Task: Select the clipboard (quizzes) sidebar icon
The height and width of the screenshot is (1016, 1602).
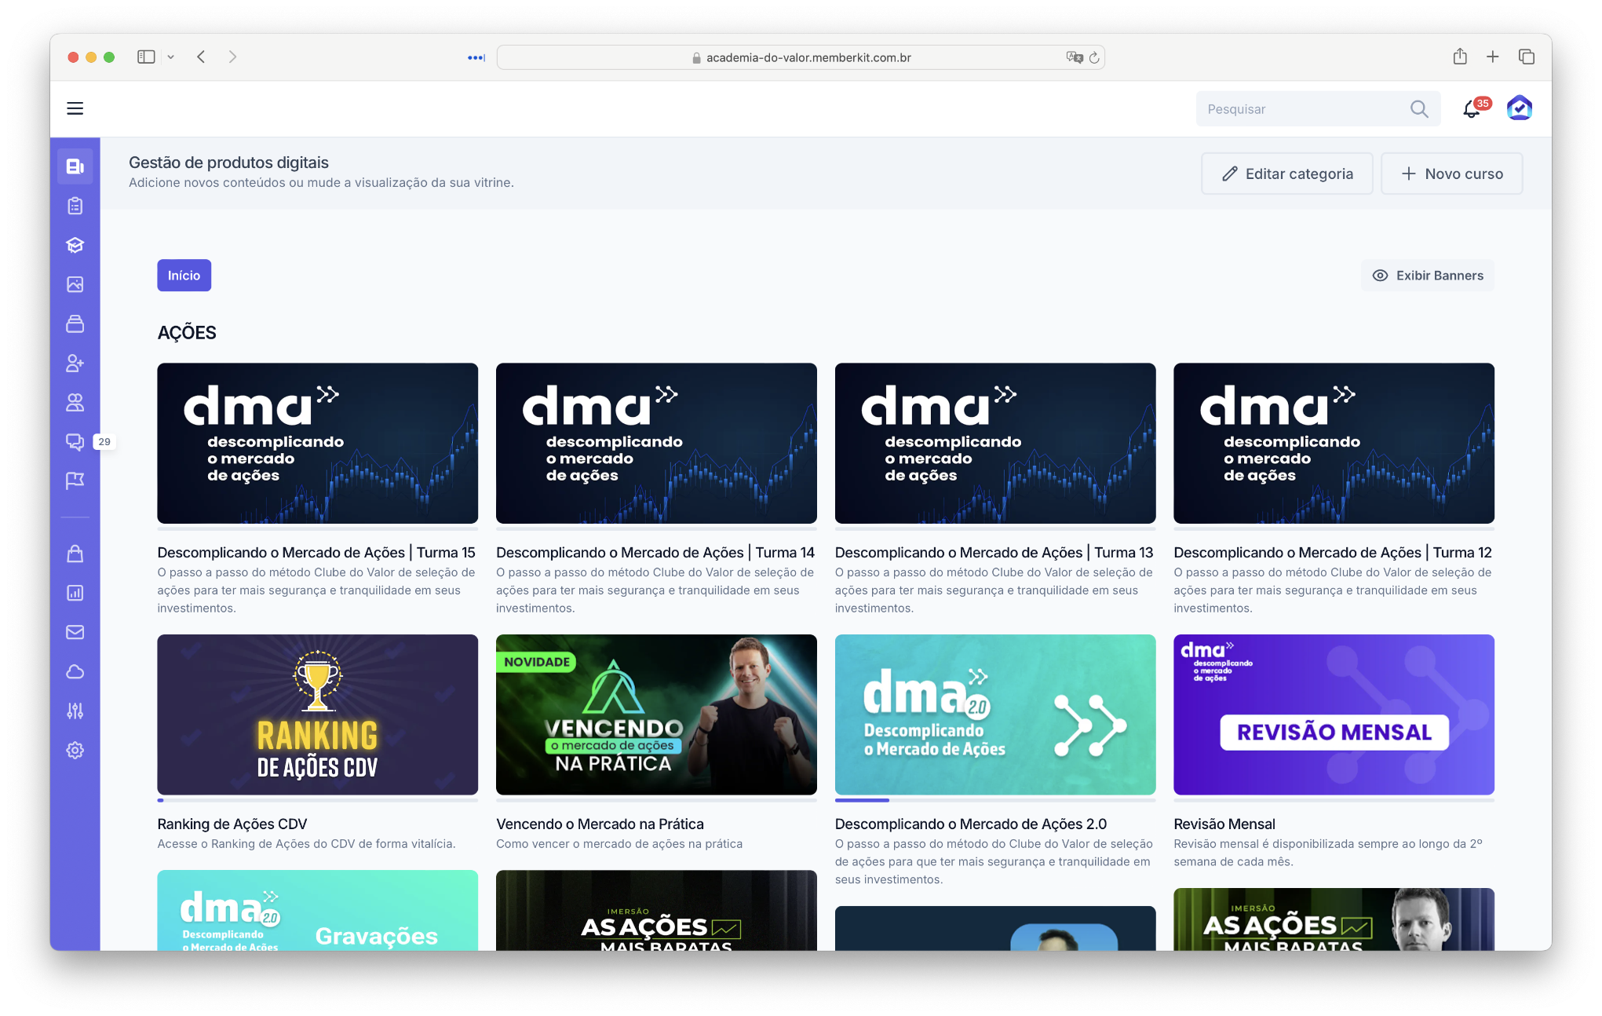Action: click(x=75, y=206)
